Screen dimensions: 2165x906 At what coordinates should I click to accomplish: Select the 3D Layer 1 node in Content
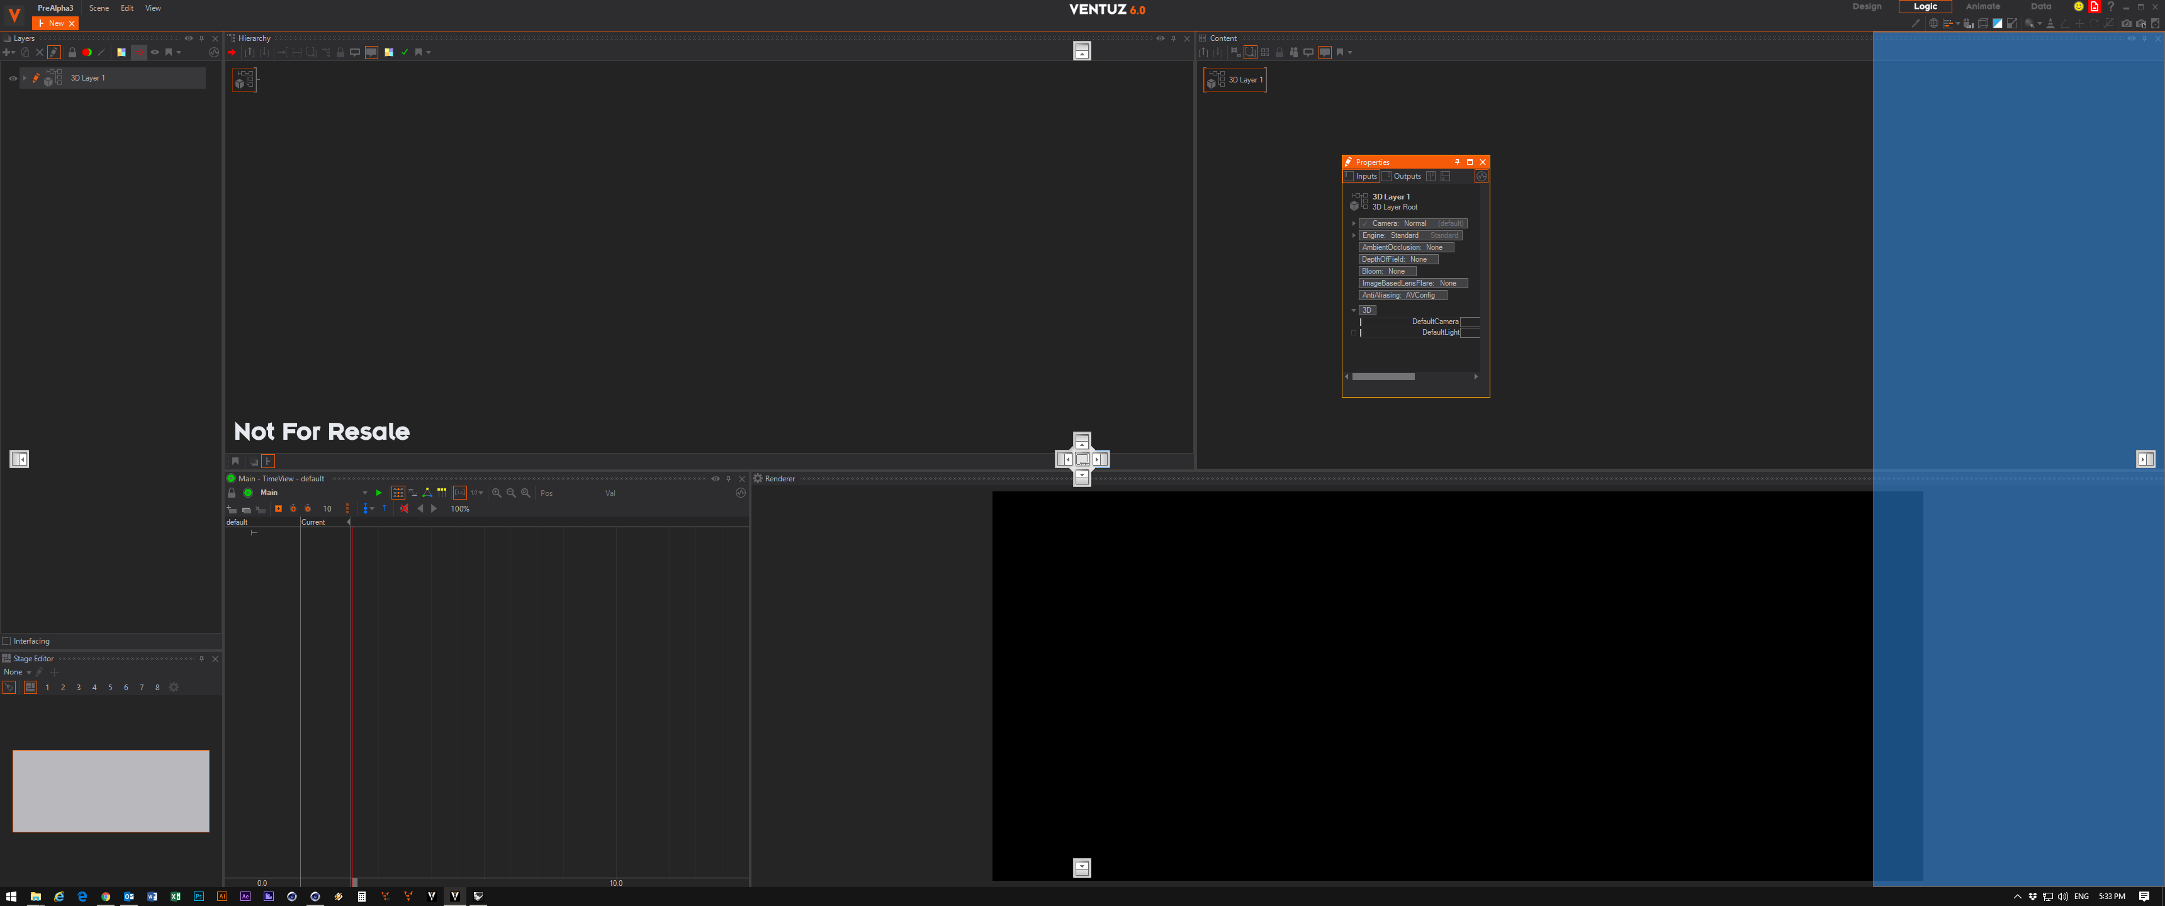(x=1235, y=80)
